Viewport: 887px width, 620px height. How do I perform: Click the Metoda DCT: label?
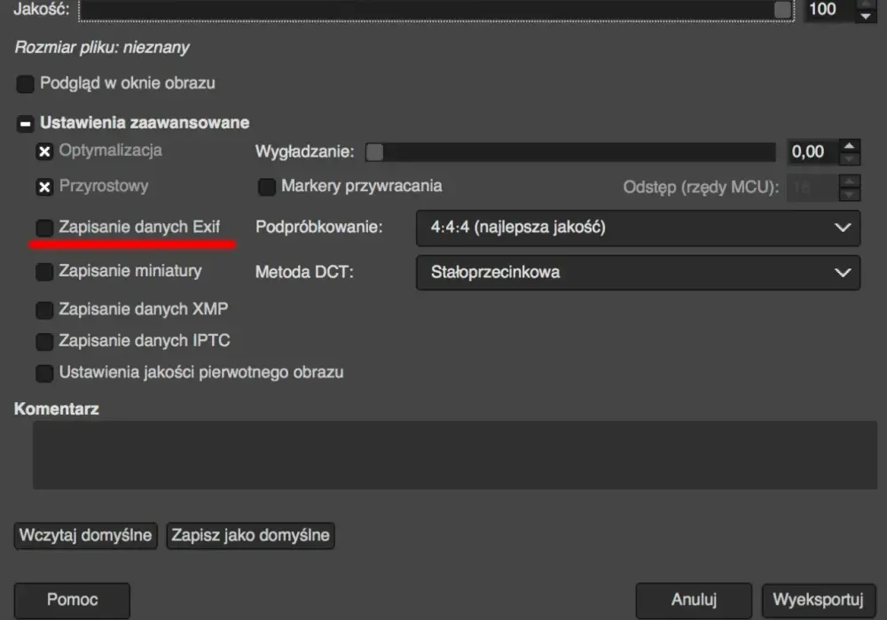pyautogui.click(x=304, y=272)
